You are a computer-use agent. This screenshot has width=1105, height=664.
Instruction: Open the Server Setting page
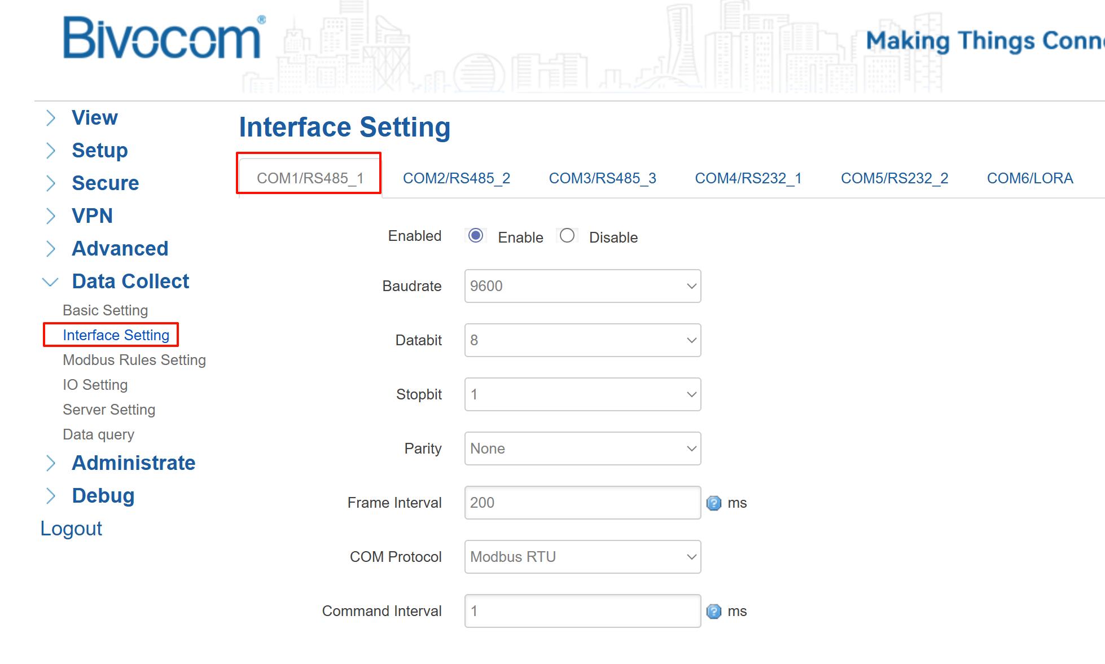[109, 410]
